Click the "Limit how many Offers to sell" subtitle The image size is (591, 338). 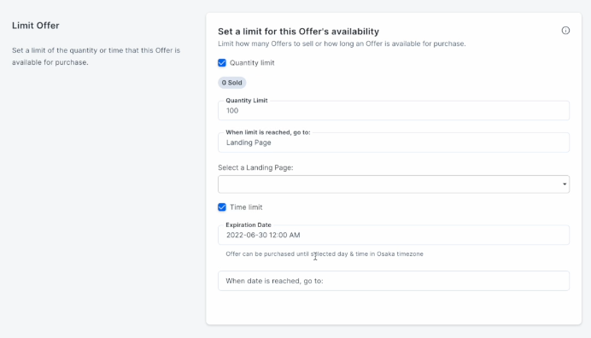tap(342, 44)
